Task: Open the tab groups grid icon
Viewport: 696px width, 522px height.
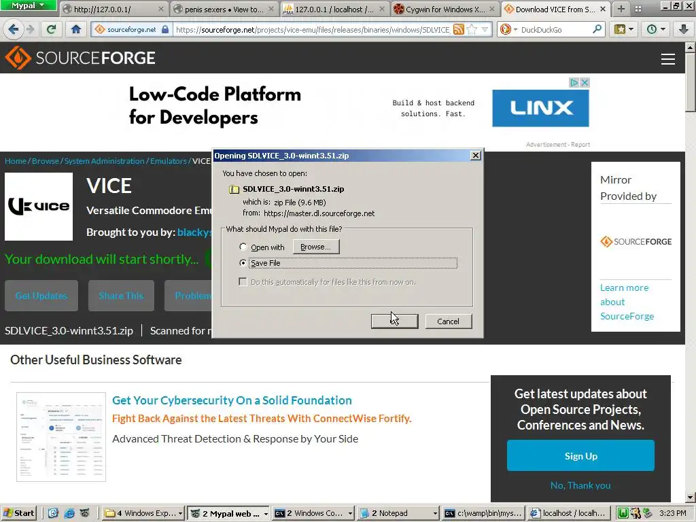Action: pos(638,9)
